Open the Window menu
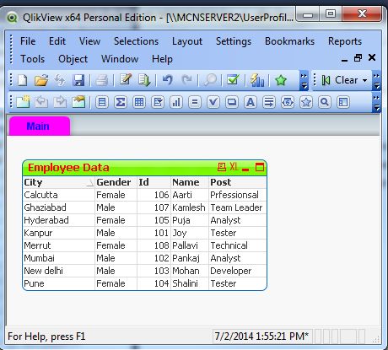Image resolution: width=388 pixels, height=350 pixels. click(120, 59)
